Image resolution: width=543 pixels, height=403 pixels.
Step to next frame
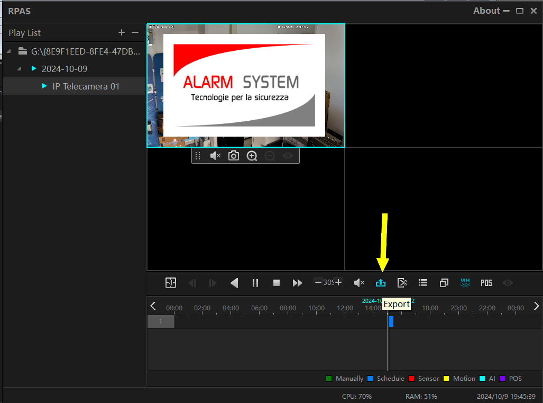coord(213,283)
